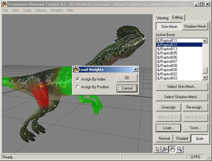
Task: Click the Load button
Action: [168, 128]
